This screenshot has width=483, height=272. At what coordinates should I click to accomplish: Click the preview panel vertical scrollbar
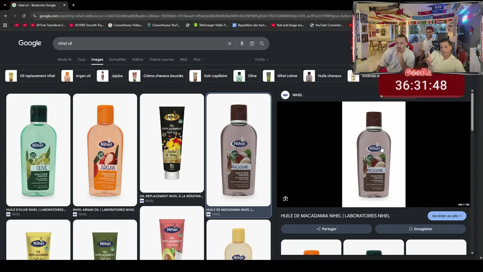click(472, 113)
